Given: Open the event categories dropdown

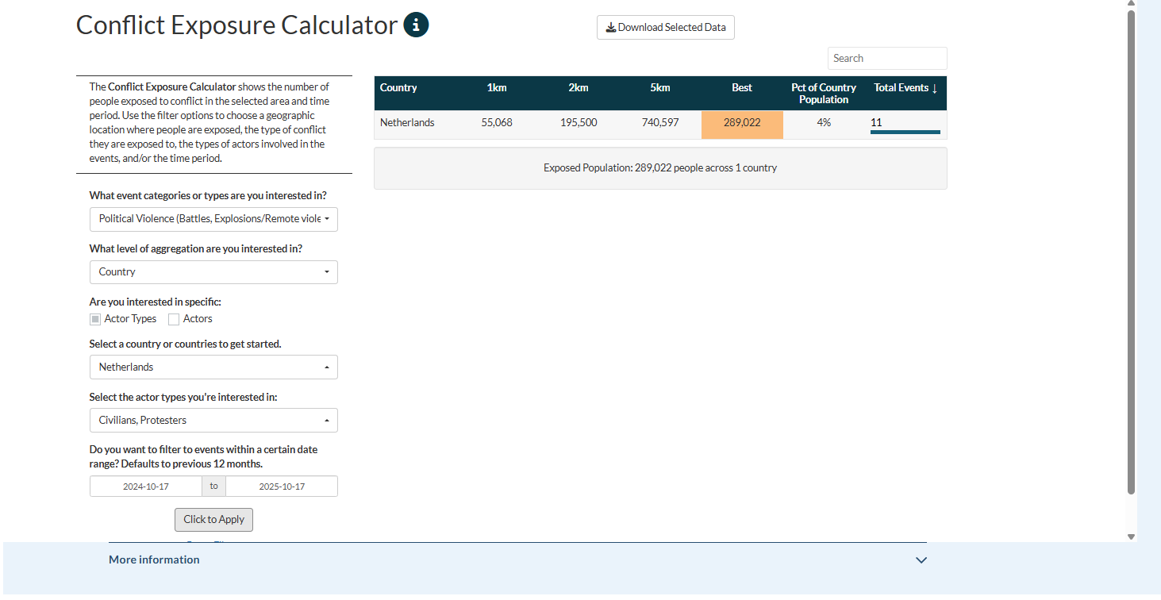Looking at the screenshot, I should [x=213, y=219].
